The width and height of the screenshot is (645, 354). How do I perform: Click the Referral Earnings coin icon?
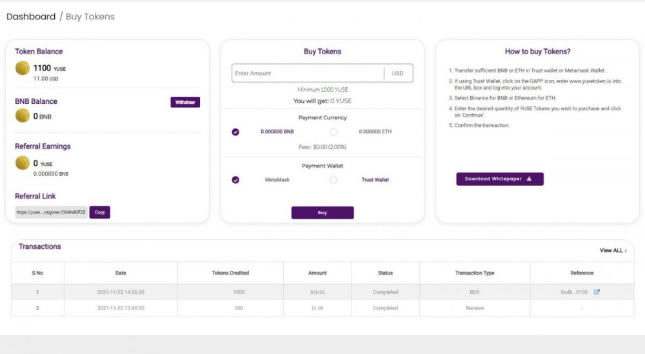23,163
